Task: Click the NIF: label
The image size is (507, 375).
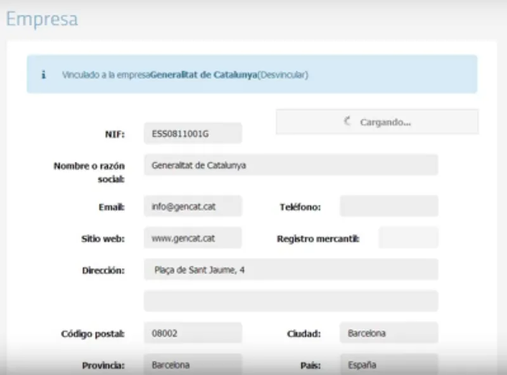Action: pyautogui.click(x=115, y=134)
